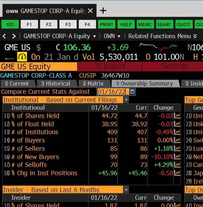The image size is (203, 207).
Task: Switch to the Historical tab
Action: click(x=57, y=83)
